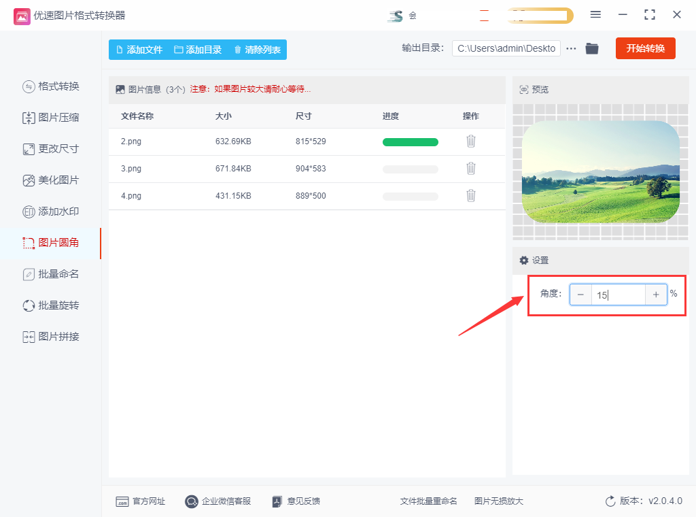Viewport: 696px width, 517px height.
Task: Click the 815*529 dimension cell
Action: point(311,141)
